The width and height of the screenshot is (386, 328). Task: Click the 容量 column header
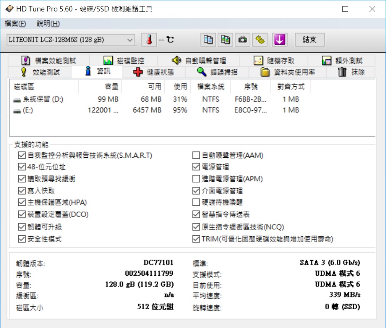(x=100, y=87)
